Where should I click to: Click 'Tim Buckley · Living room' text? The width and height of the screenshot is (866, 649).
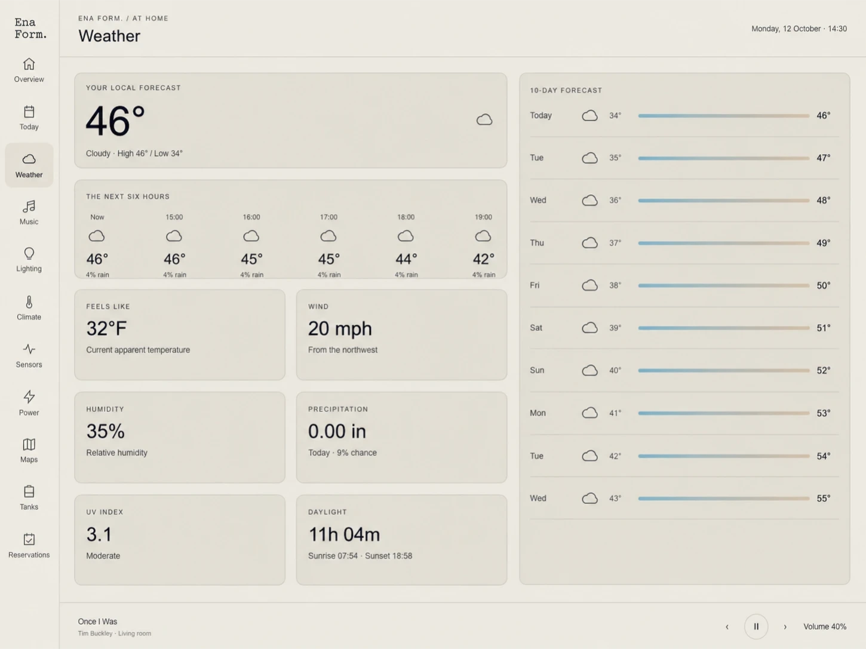point(114,633)
